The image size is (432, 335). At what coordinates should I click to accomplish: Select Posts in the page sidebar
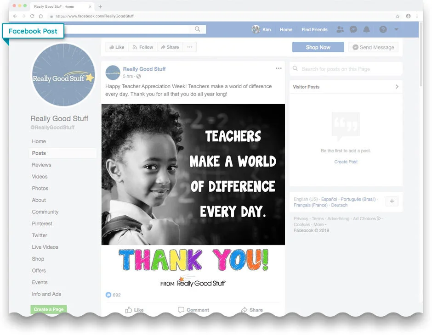coord(63,153)
